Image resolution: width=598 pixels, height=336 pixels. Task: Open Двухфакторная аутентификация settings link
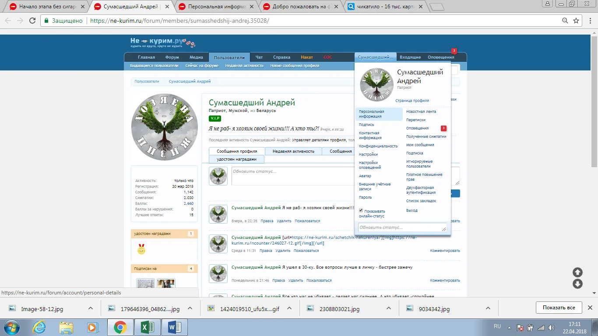421,190
